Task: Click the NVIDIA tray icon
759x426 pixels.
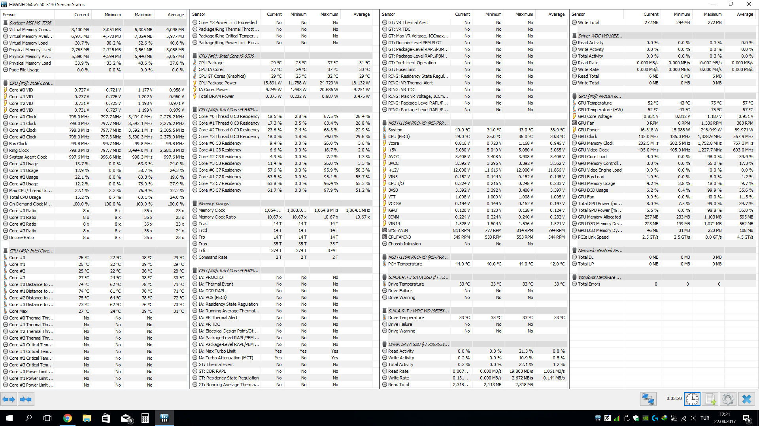Action: pyautogui.click(x=646, y=418)
